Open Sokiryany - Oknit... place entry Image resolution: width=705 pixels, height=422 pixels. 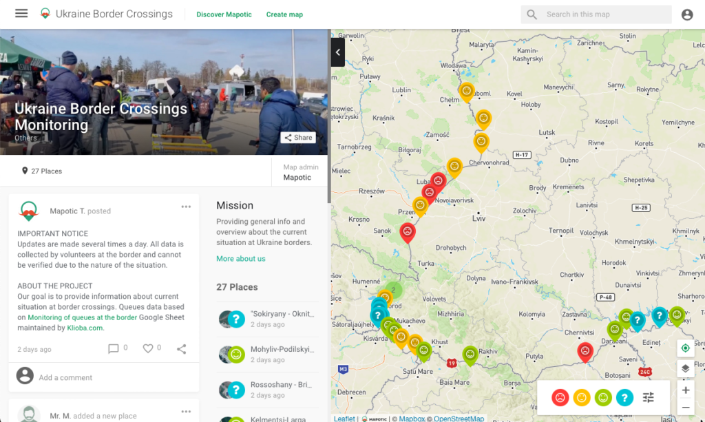point(267,319)
